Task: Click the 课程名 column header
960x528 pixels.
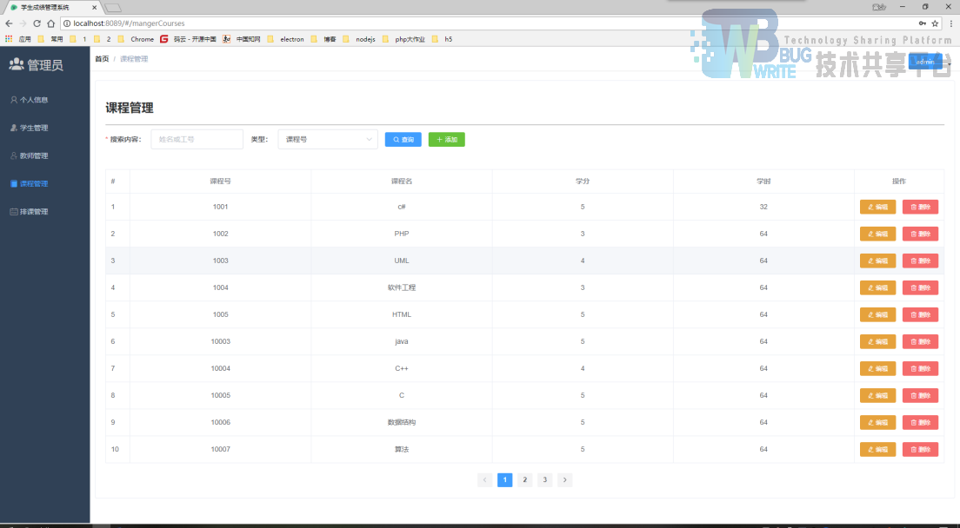Action: [x=402, y=181]
